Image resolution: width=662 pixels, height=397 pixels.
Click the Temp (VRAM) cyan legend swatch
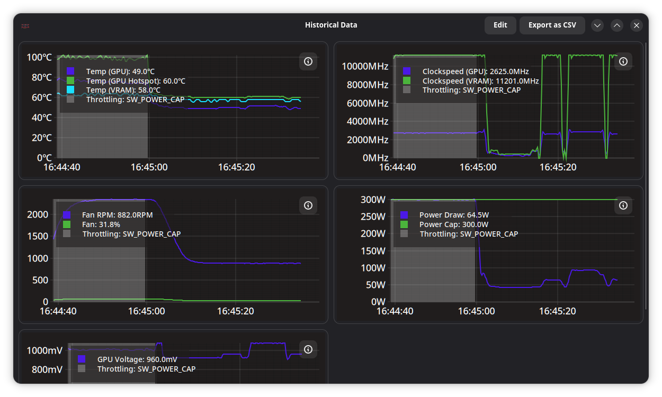click(x=70, y=90)
